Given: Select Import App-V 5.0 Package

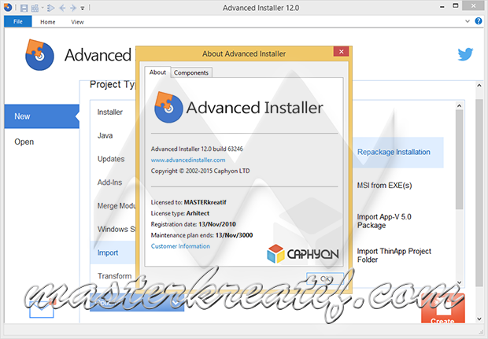Looking at the screenshot, I should (x=384, y=221).
